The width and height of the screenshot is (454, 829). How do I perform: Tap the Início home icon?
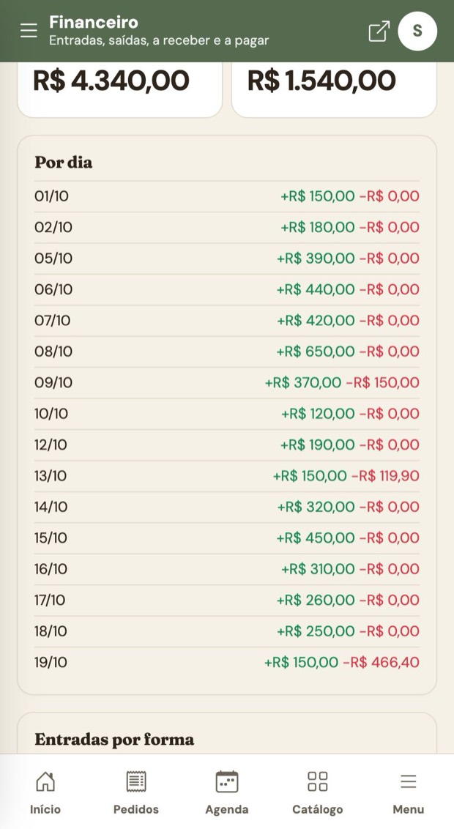tap(45, 781)
